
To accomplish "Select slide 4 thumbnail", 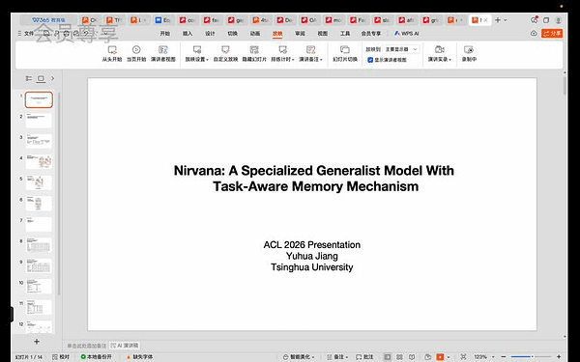I will click(x=39, y=162).
